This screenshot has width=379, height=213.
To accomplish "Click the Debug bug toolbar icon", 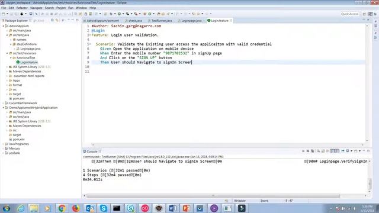I will 111,14.
